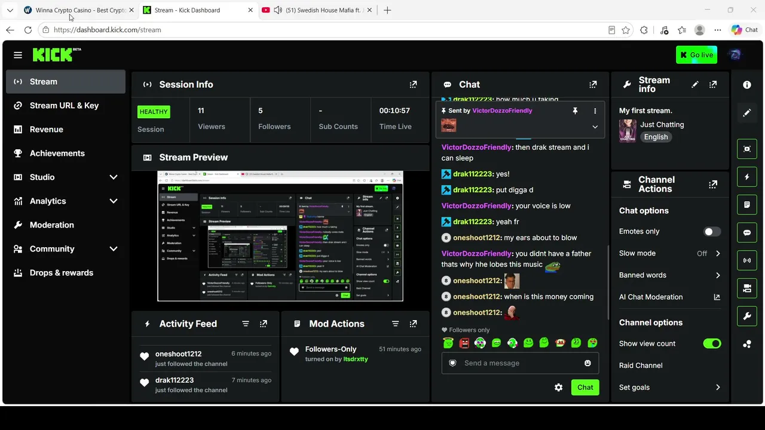765x430 pixels.
Task: Toggle the wrench stream info icon in right rail
Action: [747, 317]
